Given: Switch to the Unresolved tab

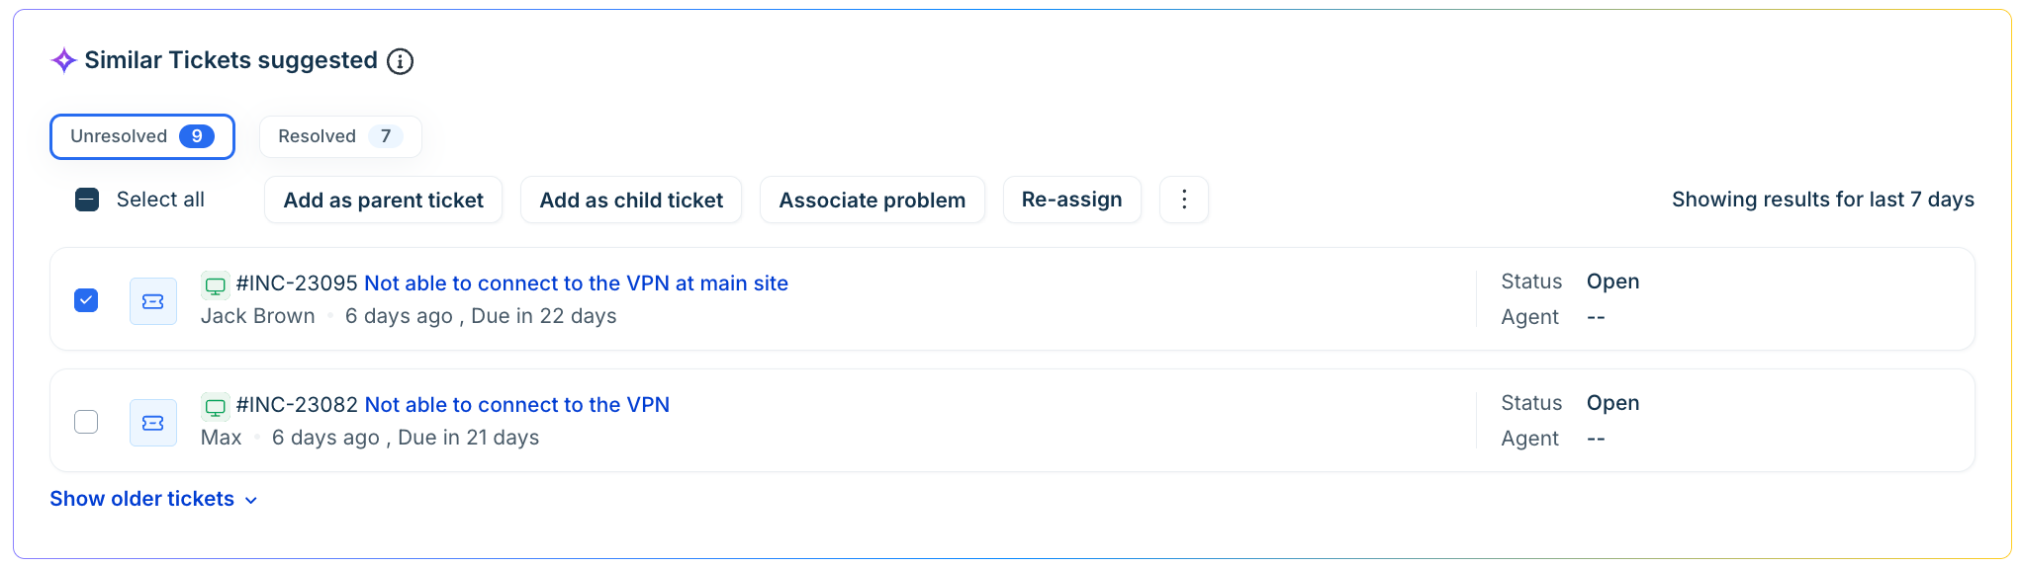Looking at the screenshot, I should (142, 136).
